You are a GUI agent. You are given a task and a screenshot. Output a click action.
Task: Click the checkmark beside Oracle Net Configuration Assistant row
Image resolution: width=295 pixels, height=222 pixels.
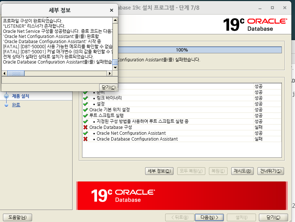(85, 133)
